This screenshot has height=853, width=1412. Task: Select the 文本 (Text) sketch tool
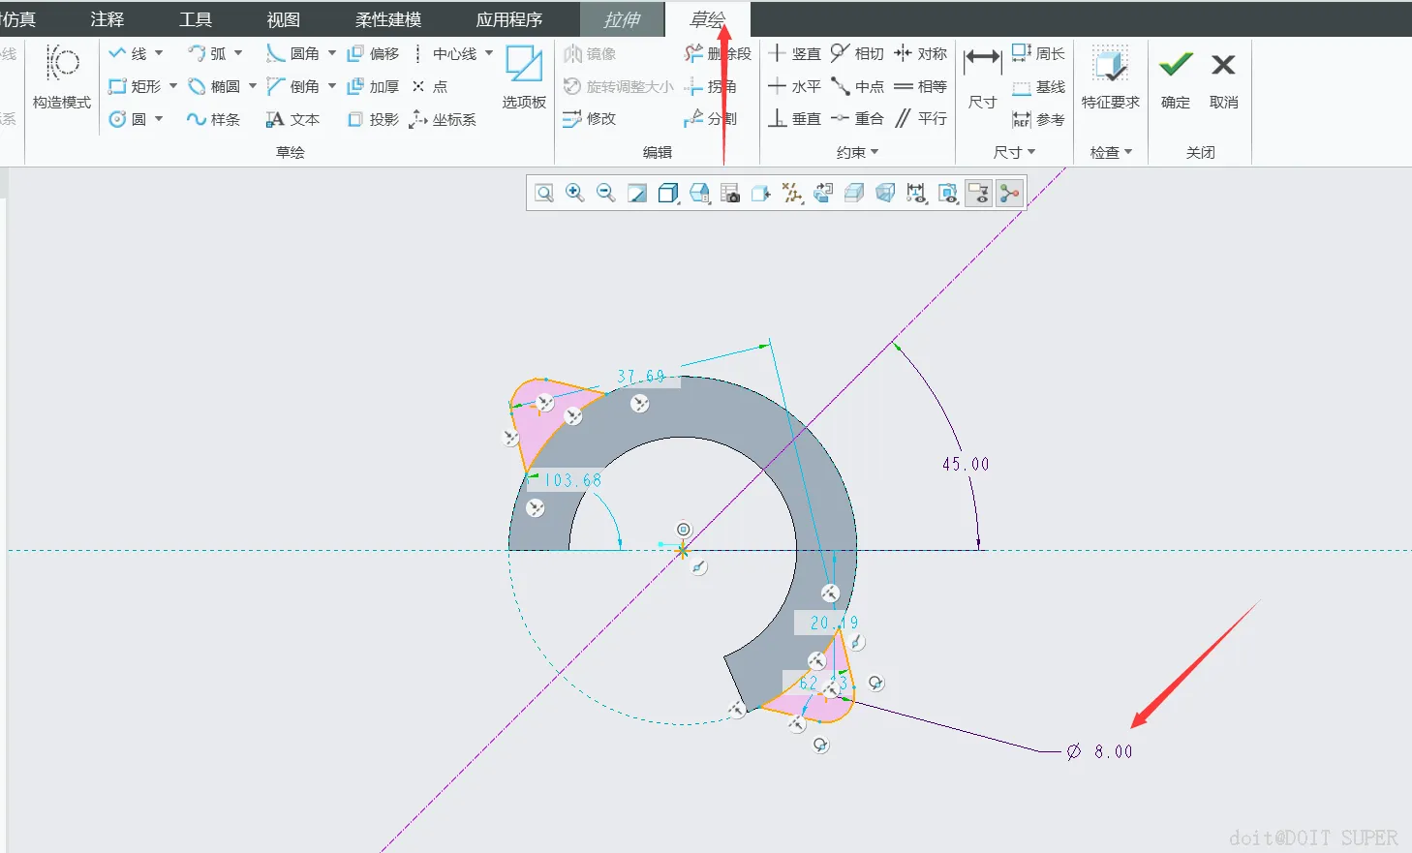(x=293, y=119)
